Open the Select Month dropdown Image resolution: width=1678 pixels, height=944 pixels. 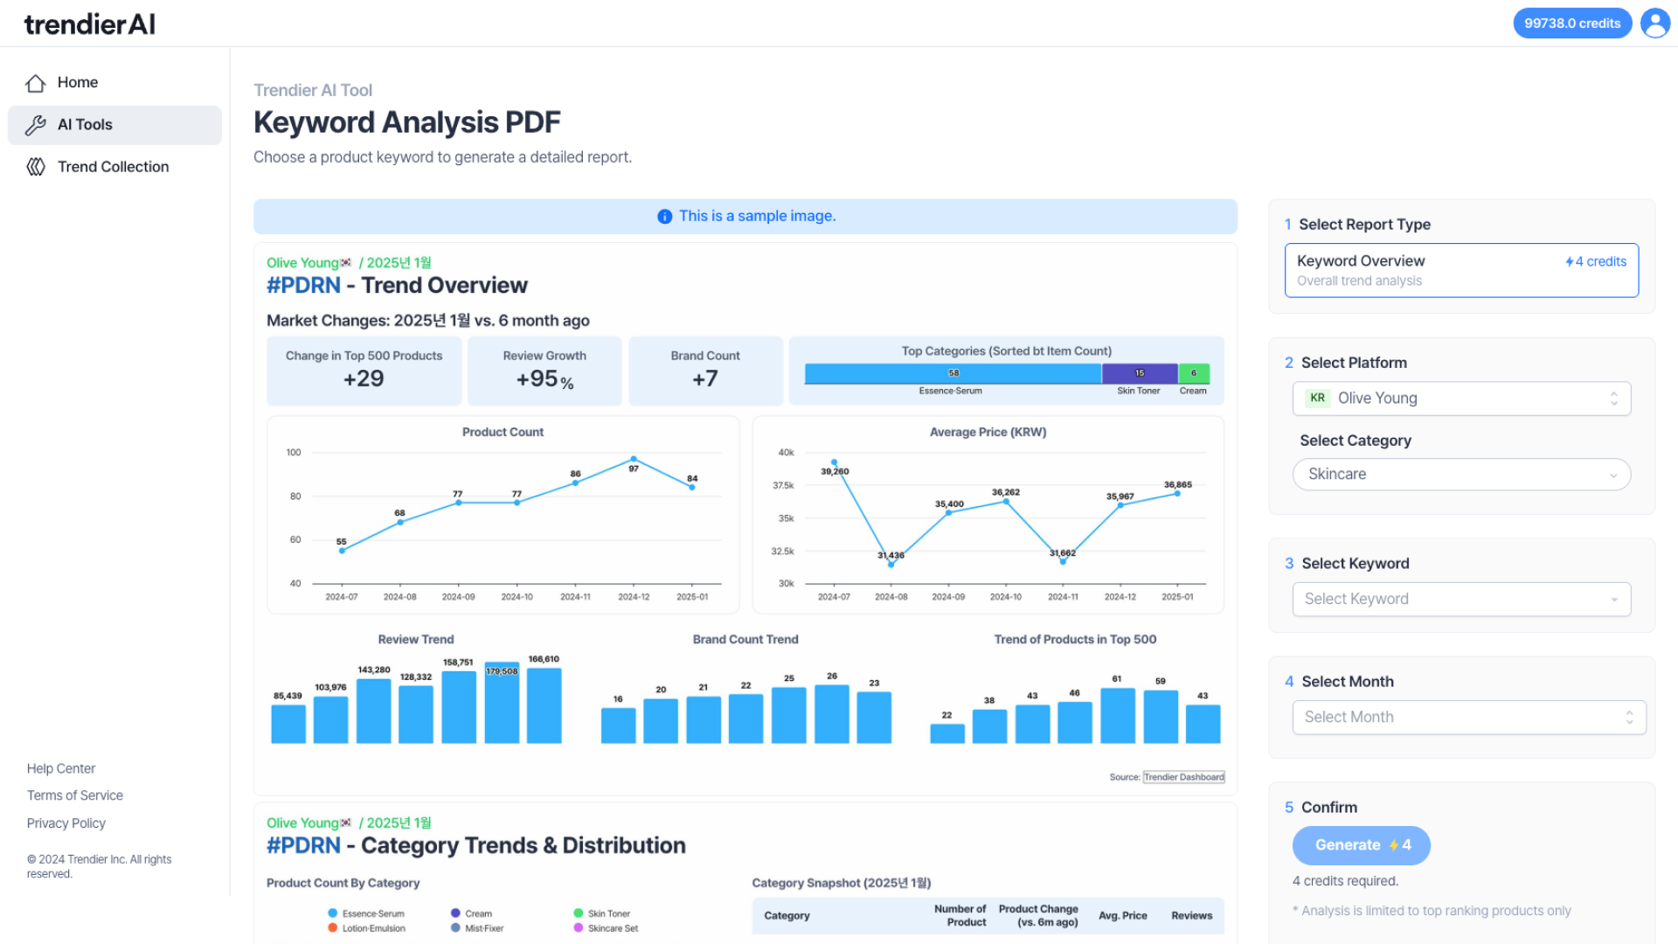(1469, 718)
